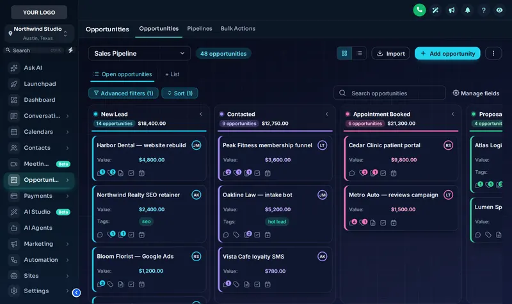Click the megaphone announcements icon
This screenshot has width=512, height=304.
coord(452,10)
